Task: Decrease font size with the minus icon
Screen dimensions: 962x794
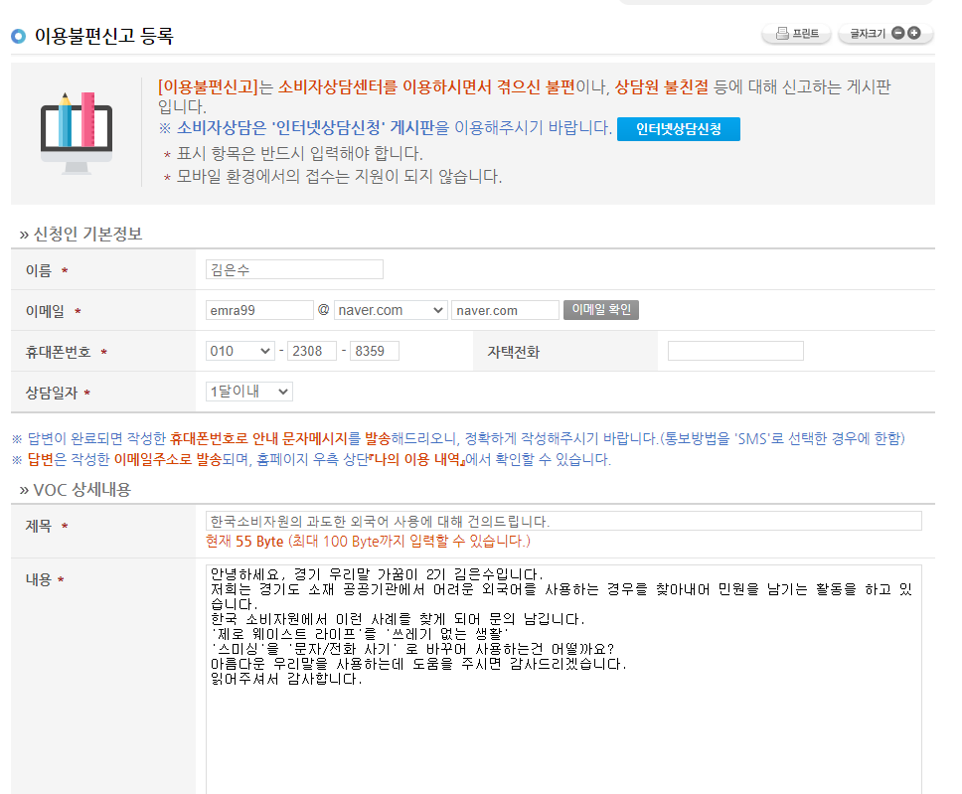Action: tap(898, 33)
